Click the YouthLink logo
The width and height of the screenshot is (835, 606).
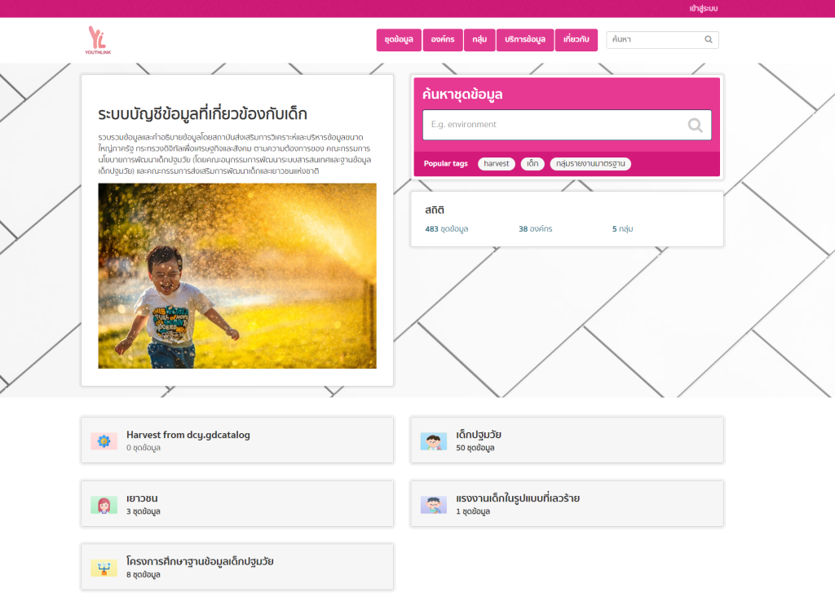(x=98, y=40)
